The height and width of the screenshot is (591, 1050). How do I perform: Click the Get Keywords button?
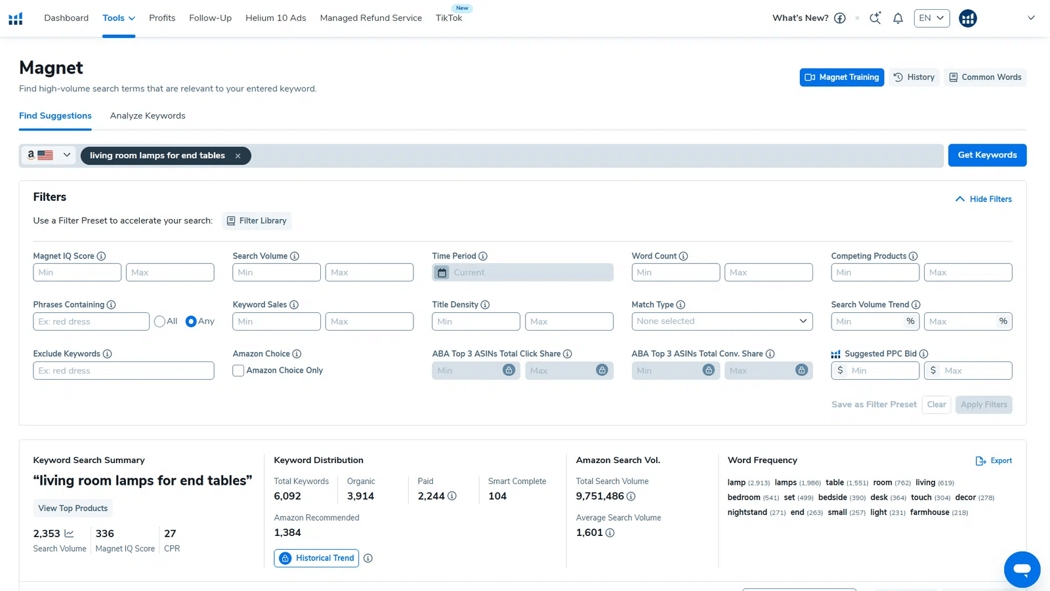(x=986, y=155)
